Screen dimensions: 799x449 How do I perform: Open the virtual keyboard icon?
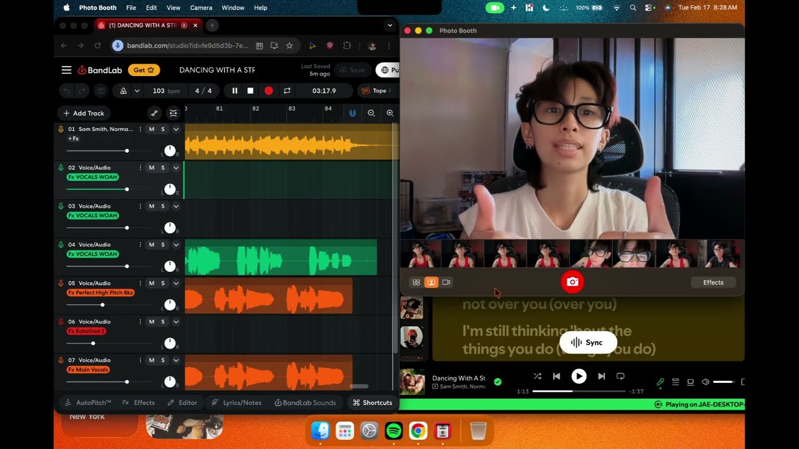point(100,91)
